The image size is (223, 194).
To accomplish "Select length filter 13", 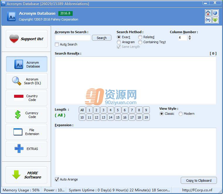I will pos(103,117).
